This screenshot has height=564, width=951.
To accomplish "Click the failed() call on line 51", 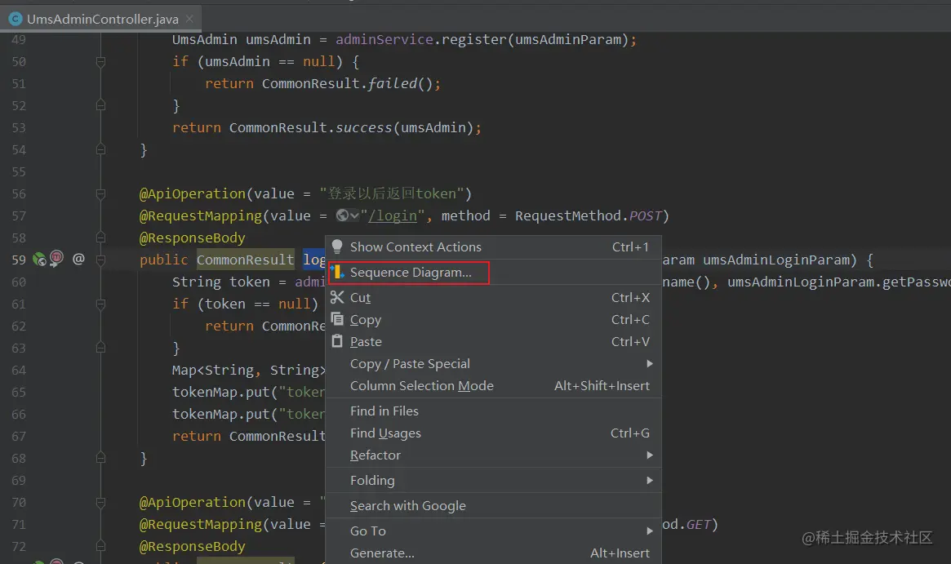I will point(401,83).
